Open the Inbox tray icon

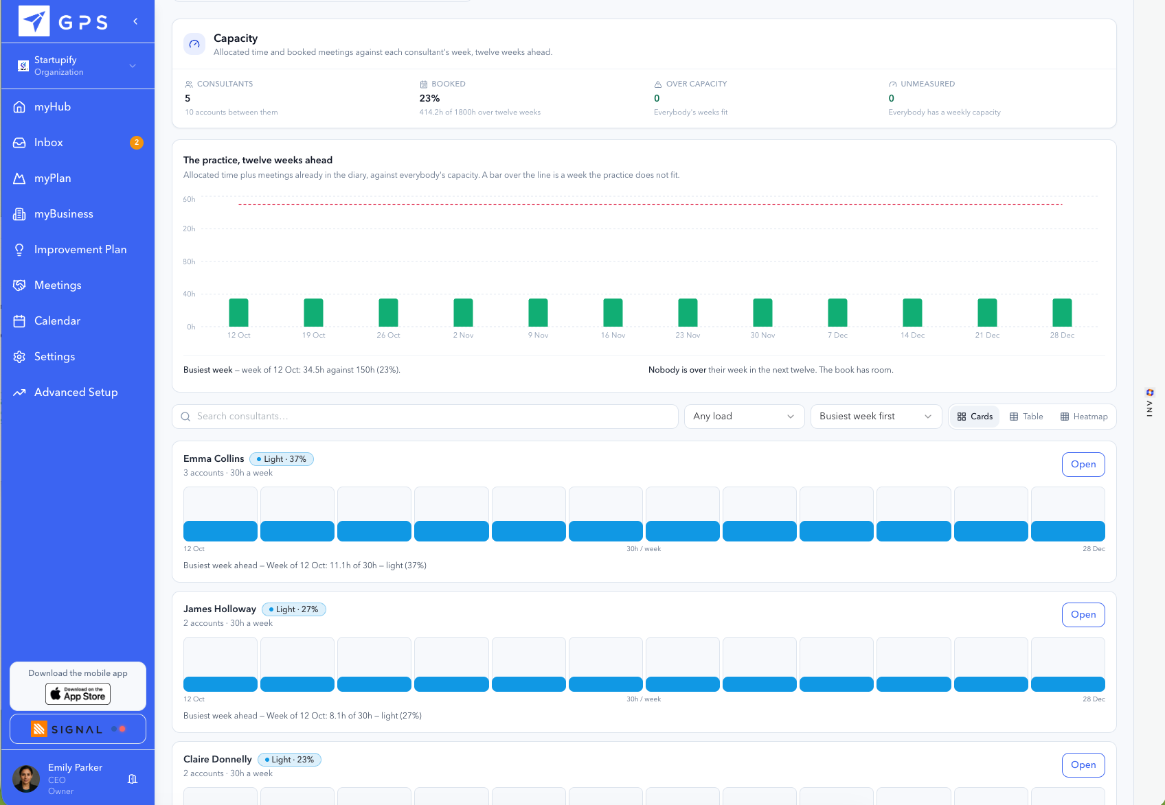click(19, 143)
